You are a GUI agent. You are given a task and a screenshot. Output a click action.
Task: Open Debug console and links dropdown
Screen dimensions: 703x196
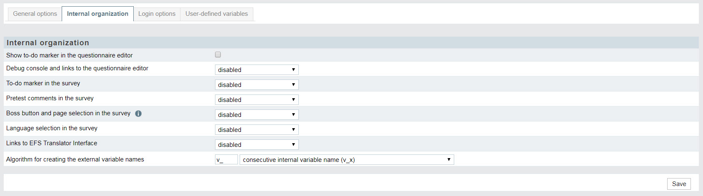tap(257, 70)
